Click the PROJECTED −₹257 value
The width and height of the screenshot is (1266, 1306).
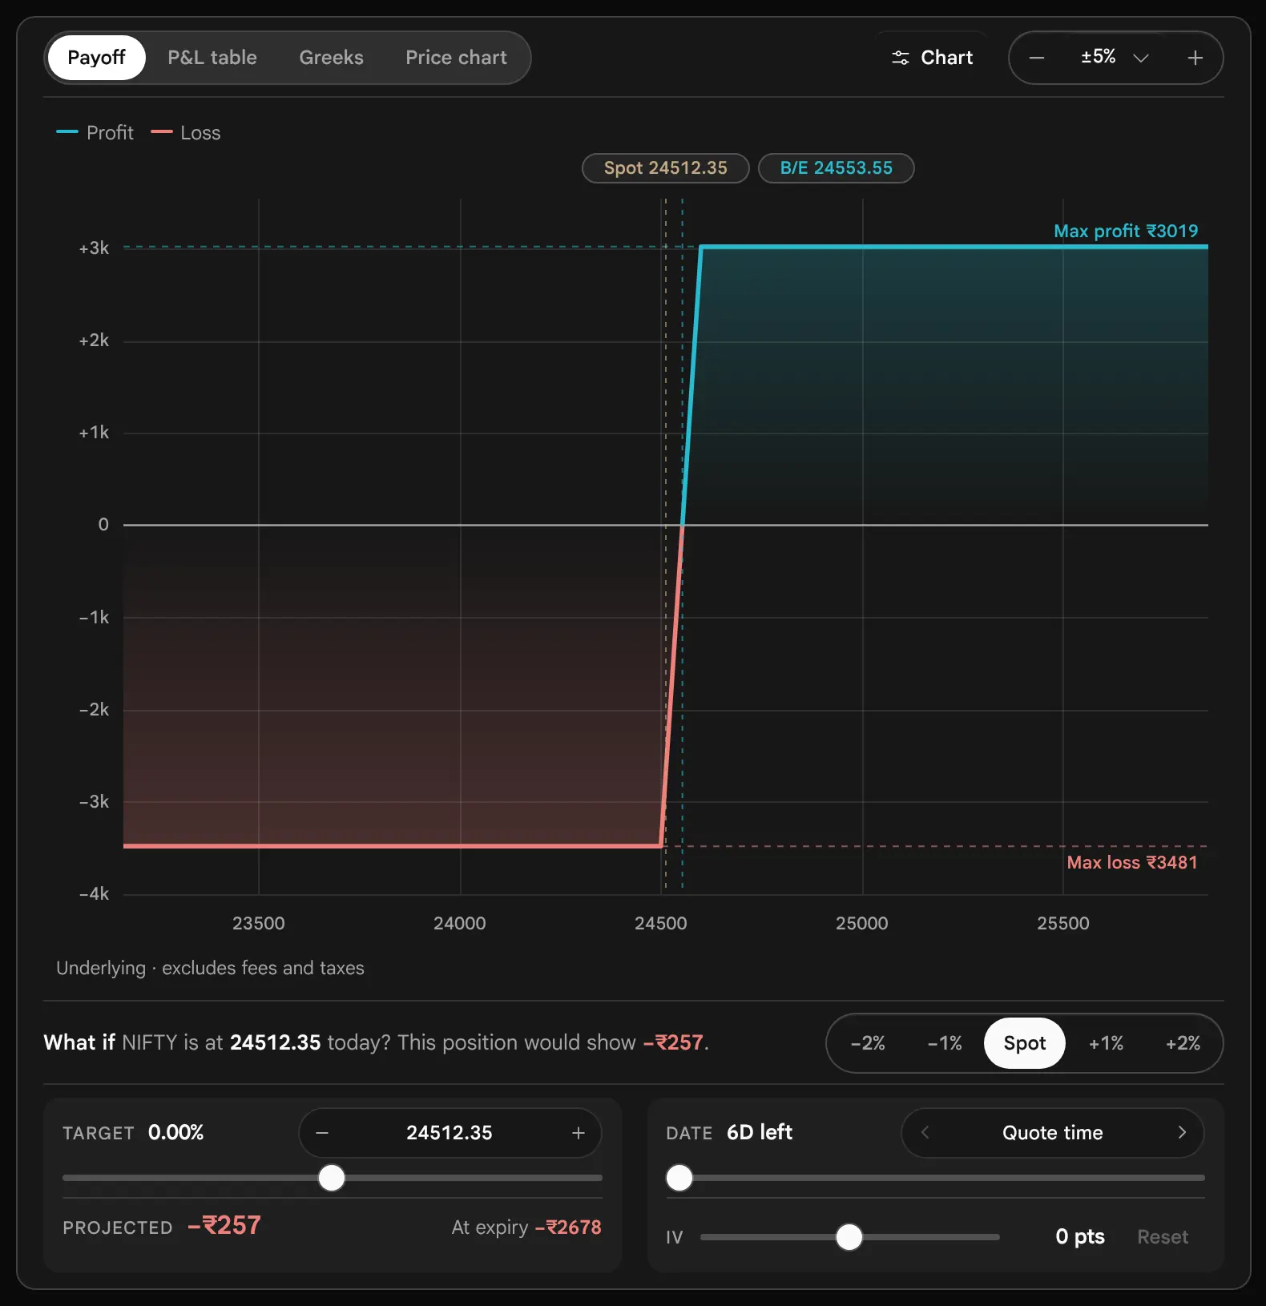224,1226
